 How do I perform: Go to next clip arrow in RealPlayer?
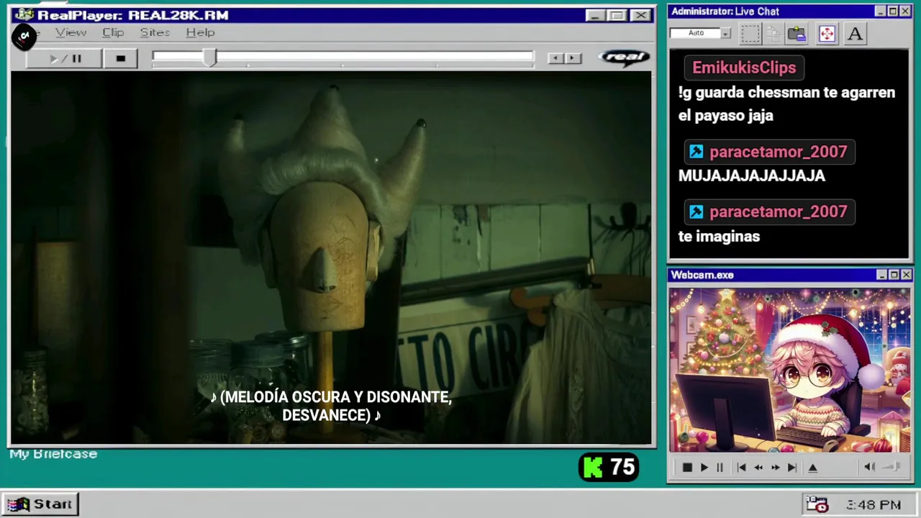pyautogui.click(x=573, y=58)
